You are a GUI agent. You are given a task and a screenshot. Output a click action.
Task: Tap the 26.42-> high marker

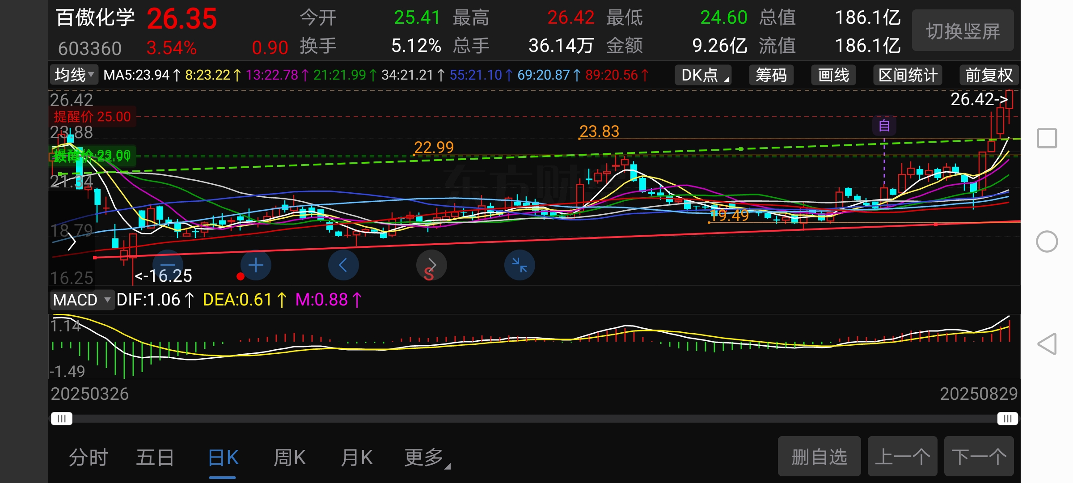979,99
